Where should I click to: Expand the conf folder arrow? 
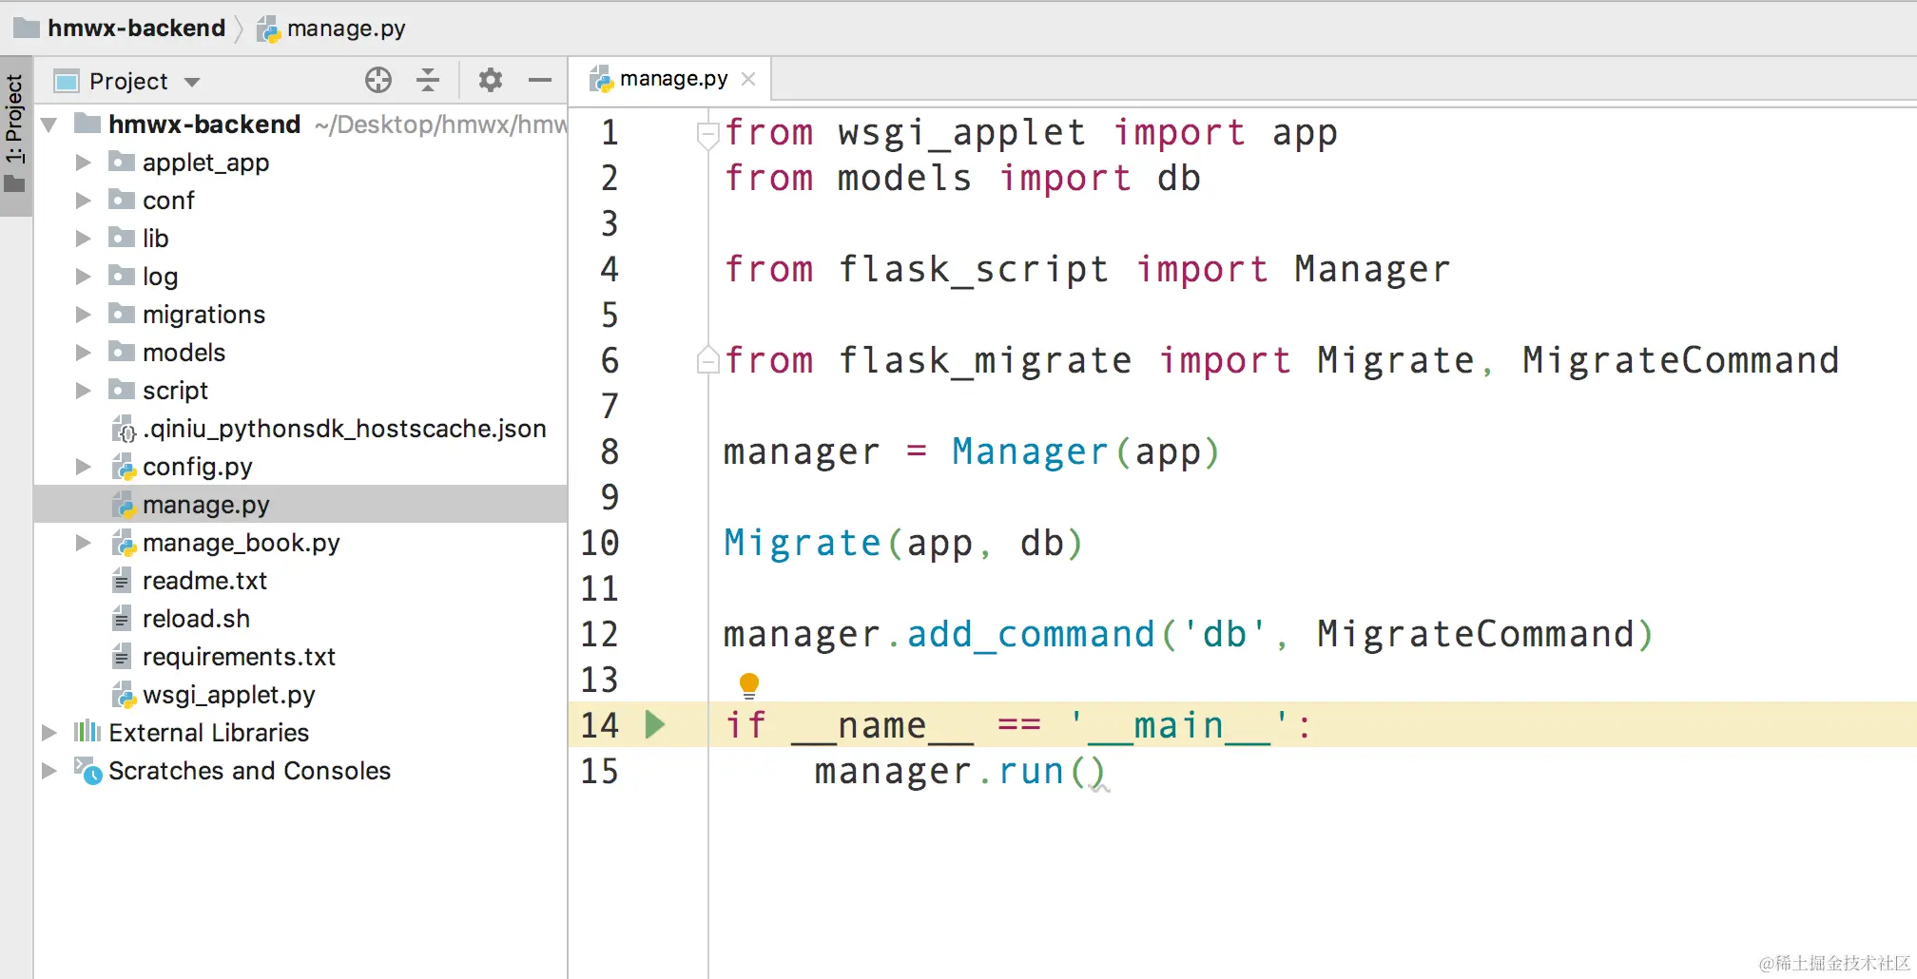[83, 201]
